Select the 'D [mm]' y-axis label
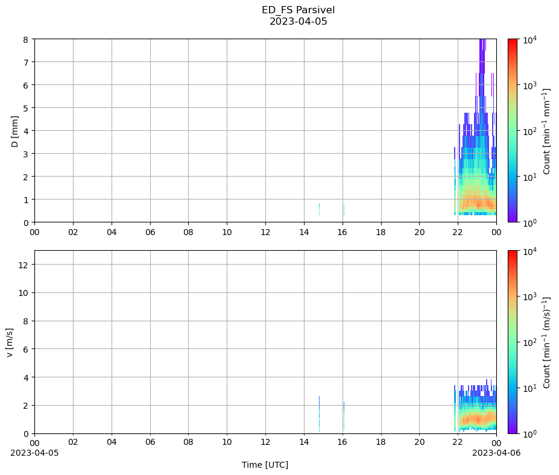This screenshot has height=475, width=559. (x=14, y=131)
